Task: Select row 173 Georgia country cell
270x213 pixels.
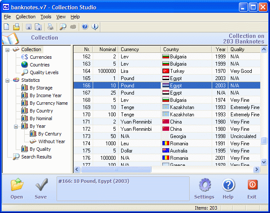Action: (x=186, y=136)
